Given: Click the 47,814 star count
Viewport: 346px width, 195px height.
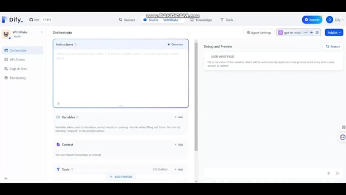Looking at the screenshot, I should click(x=47, y=20).
